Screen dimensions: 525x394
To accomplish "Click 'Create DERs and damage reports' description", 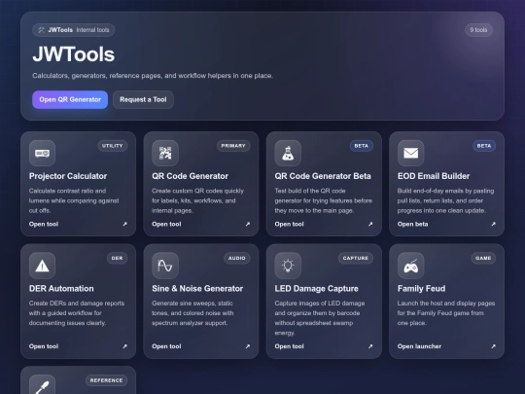I will coord(77,313).
